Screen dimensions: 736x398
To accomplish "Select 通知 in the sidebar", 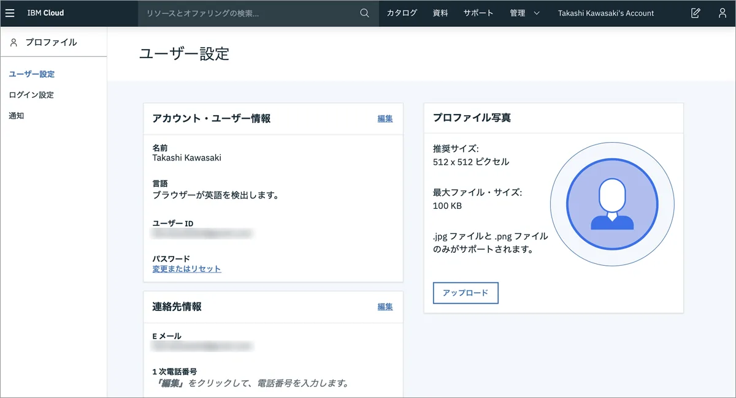I will point(17,116).
